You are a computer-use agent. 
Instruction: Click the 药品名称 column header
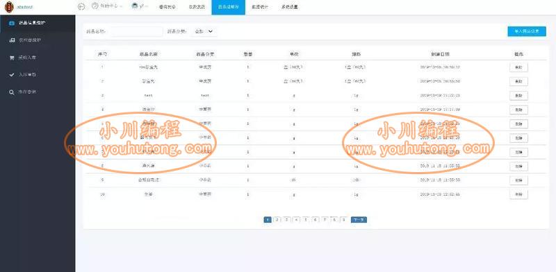tap(148, 54)
